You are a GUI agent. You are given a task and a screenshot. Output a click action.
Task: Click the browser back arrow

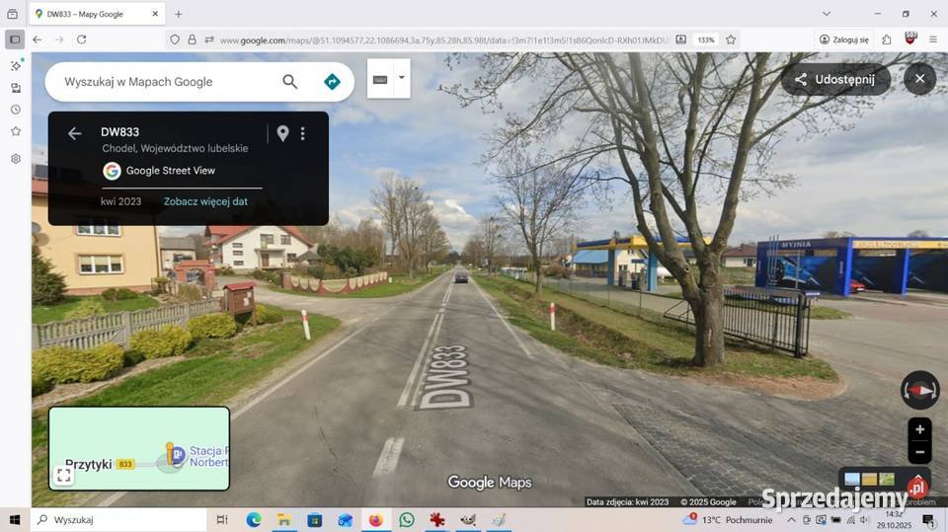[38, 39]
